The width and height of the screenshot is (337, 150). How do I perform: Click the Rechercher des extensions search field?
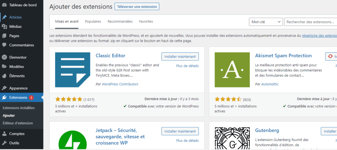[x=310, y=22]
